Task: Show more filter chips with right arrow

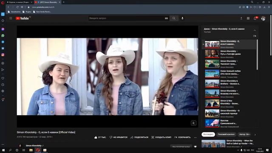Action: point(255,134)
